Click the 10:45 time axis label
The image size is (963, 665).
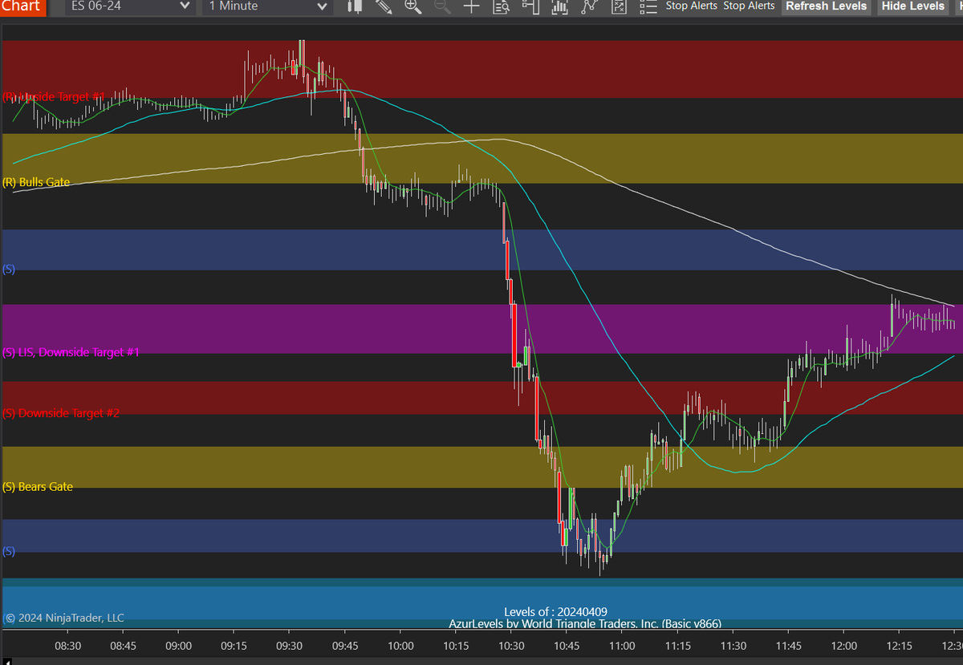567,646
